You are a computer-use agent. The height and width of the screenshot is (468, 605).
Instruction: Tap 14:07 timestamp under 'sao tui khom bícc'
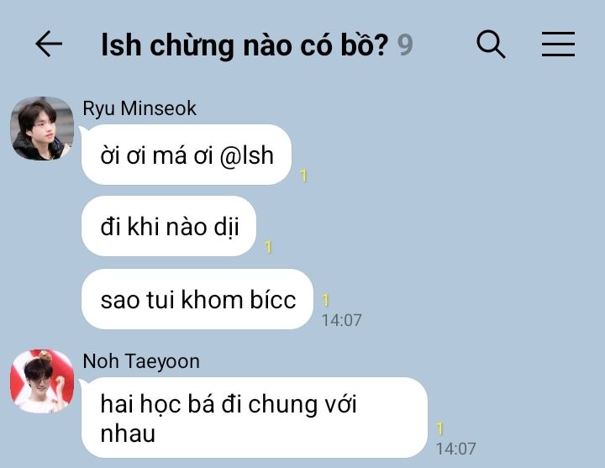[x=342, y=320]
